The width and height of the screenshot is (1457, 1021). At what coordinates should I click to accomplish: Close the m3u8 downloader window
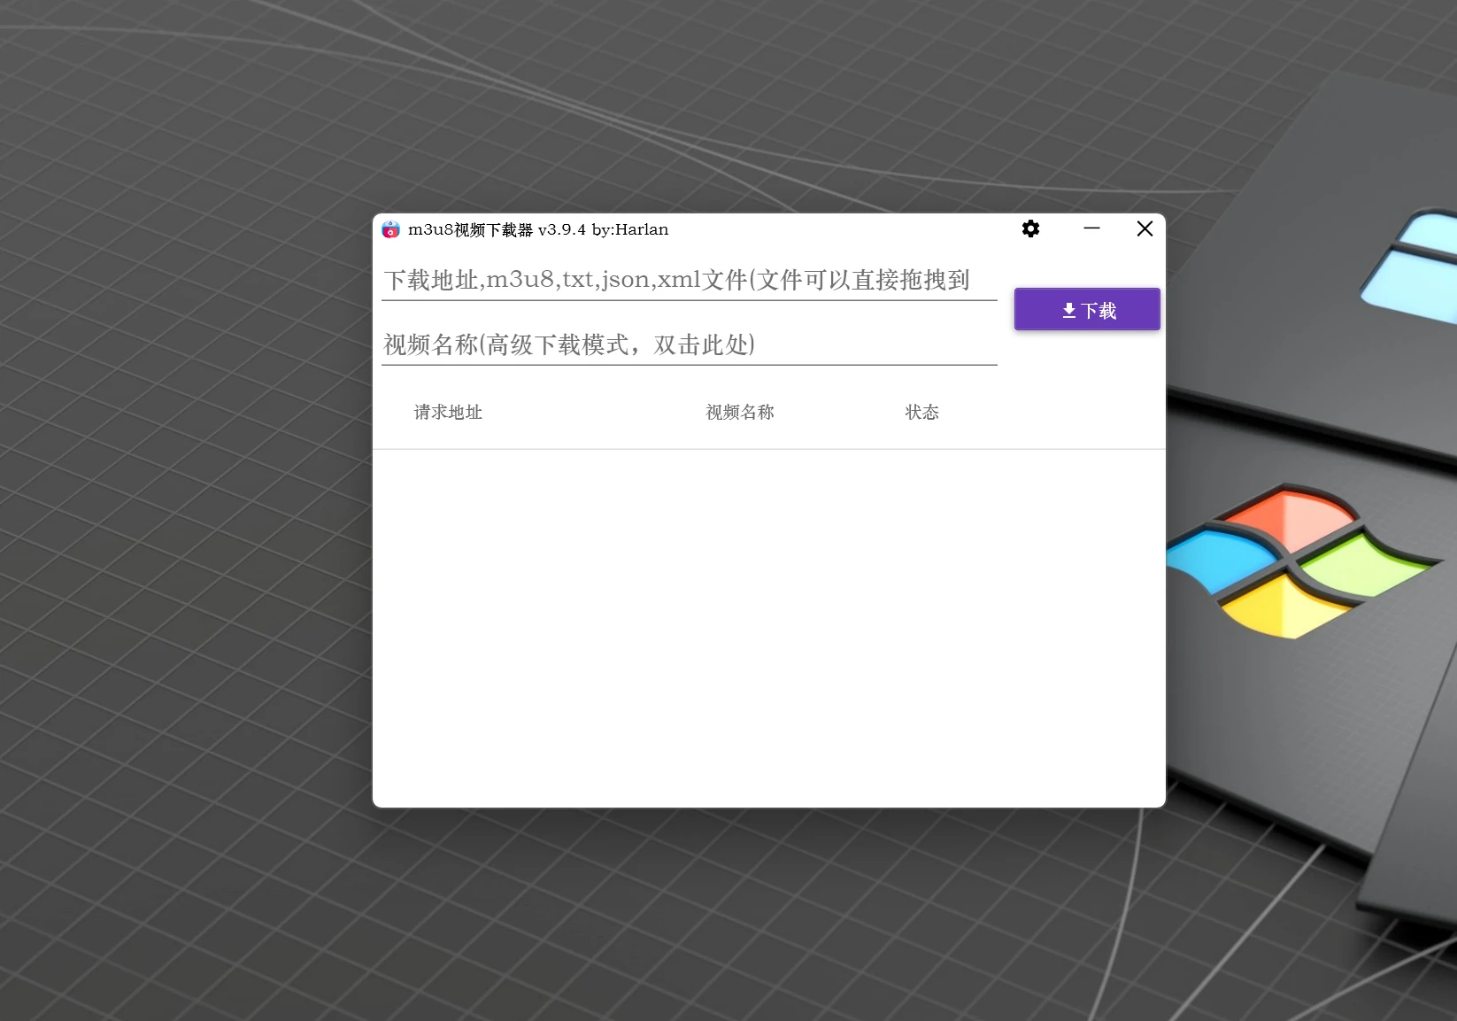1145,228
